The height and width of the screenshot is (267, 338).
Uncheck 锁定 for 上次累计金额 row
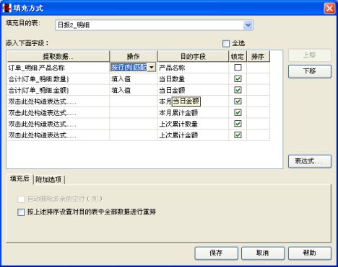coord(238,135)
